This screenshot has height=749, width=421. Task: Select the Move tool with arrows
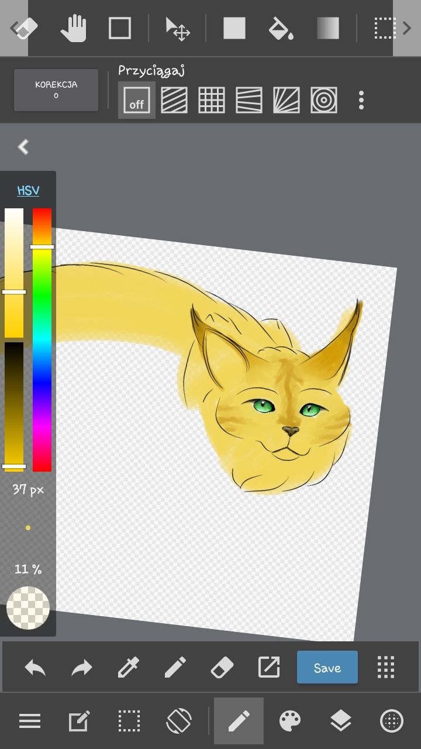pos(177,29)
